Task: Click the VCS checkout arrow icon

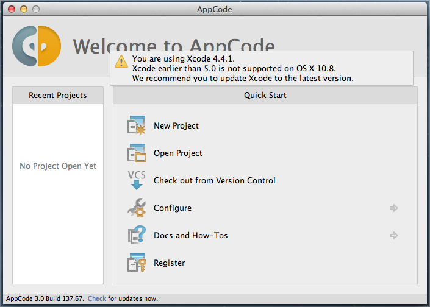Action: [137, 180]
